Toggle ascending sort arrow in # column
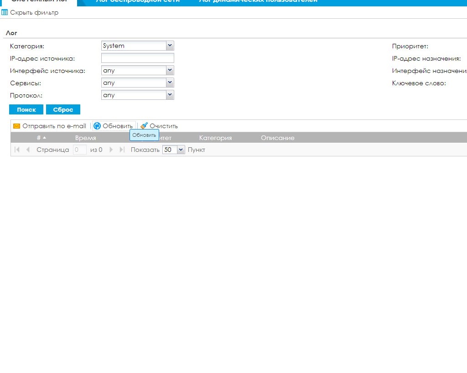The width and height of the screenshot is (467, 373). (44, 138)
